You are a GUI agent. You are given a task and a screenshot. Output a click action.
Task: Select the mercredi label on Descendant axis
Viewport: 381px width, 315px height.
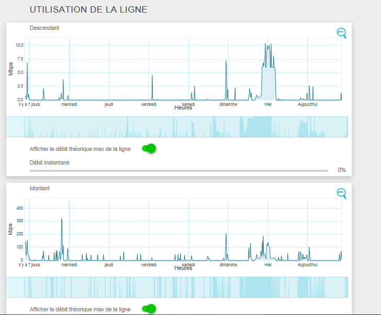click(69, 104)
